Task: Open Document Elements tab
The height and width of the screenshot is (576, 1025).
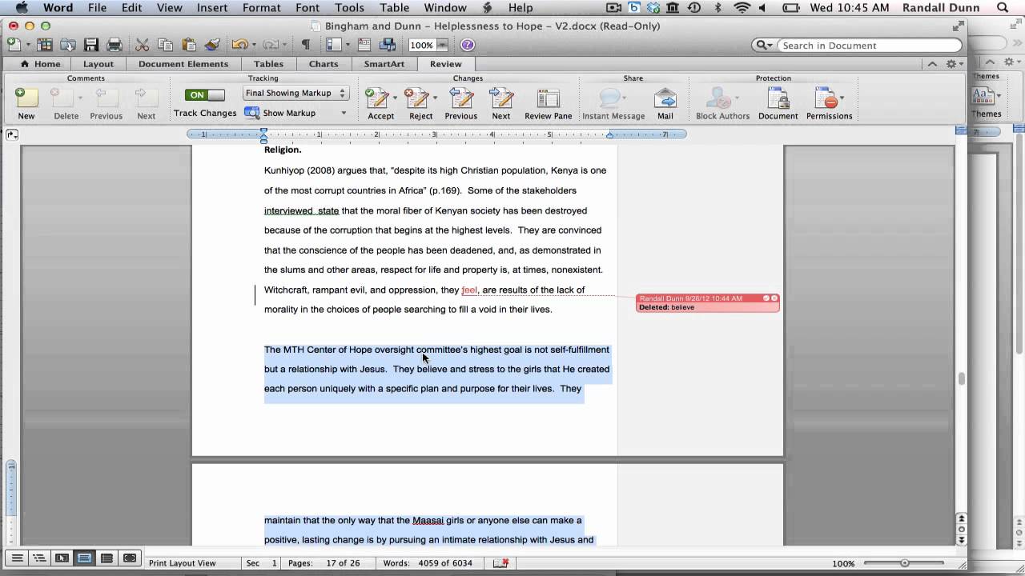Action: 183,64
